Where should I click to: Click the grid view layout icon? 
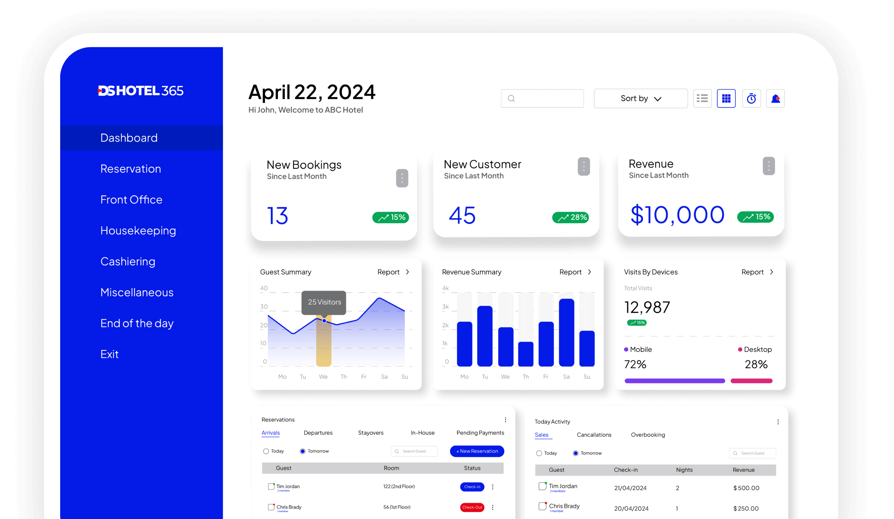tap(726, 97)
